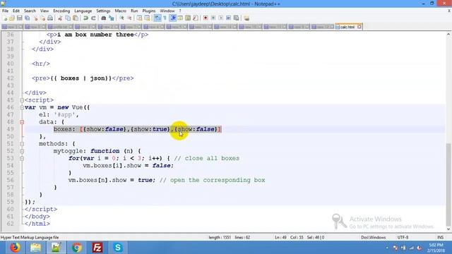Click the vertical scrollbar thumb
The image size is (452, 254).
448,184
